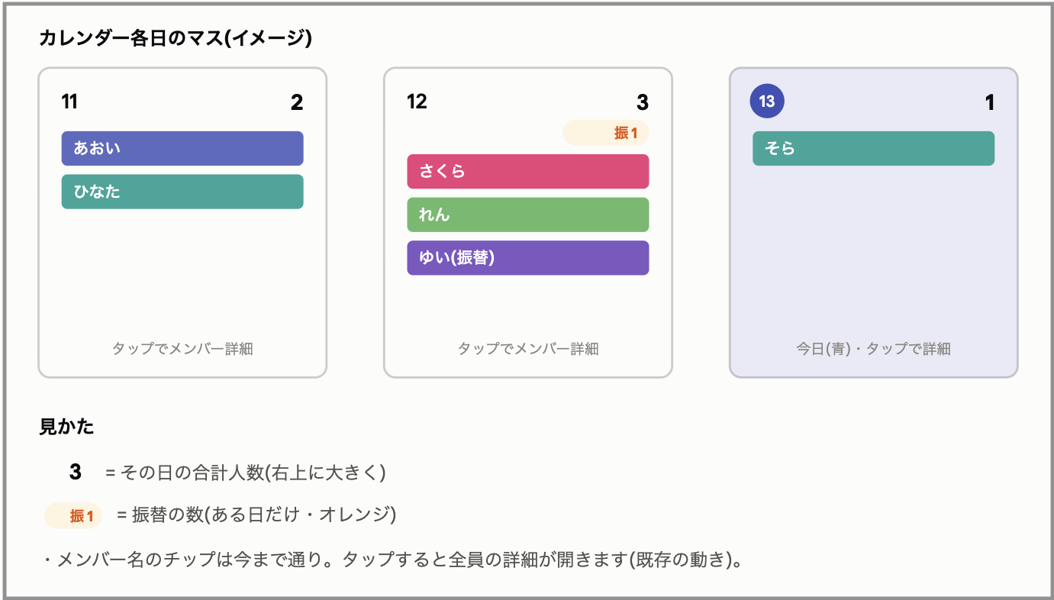This screenshot has height=600, width=1054.
Task: Click the ゆい(振替) member chip
Action: pyautogui.click(x=528, y=258)
